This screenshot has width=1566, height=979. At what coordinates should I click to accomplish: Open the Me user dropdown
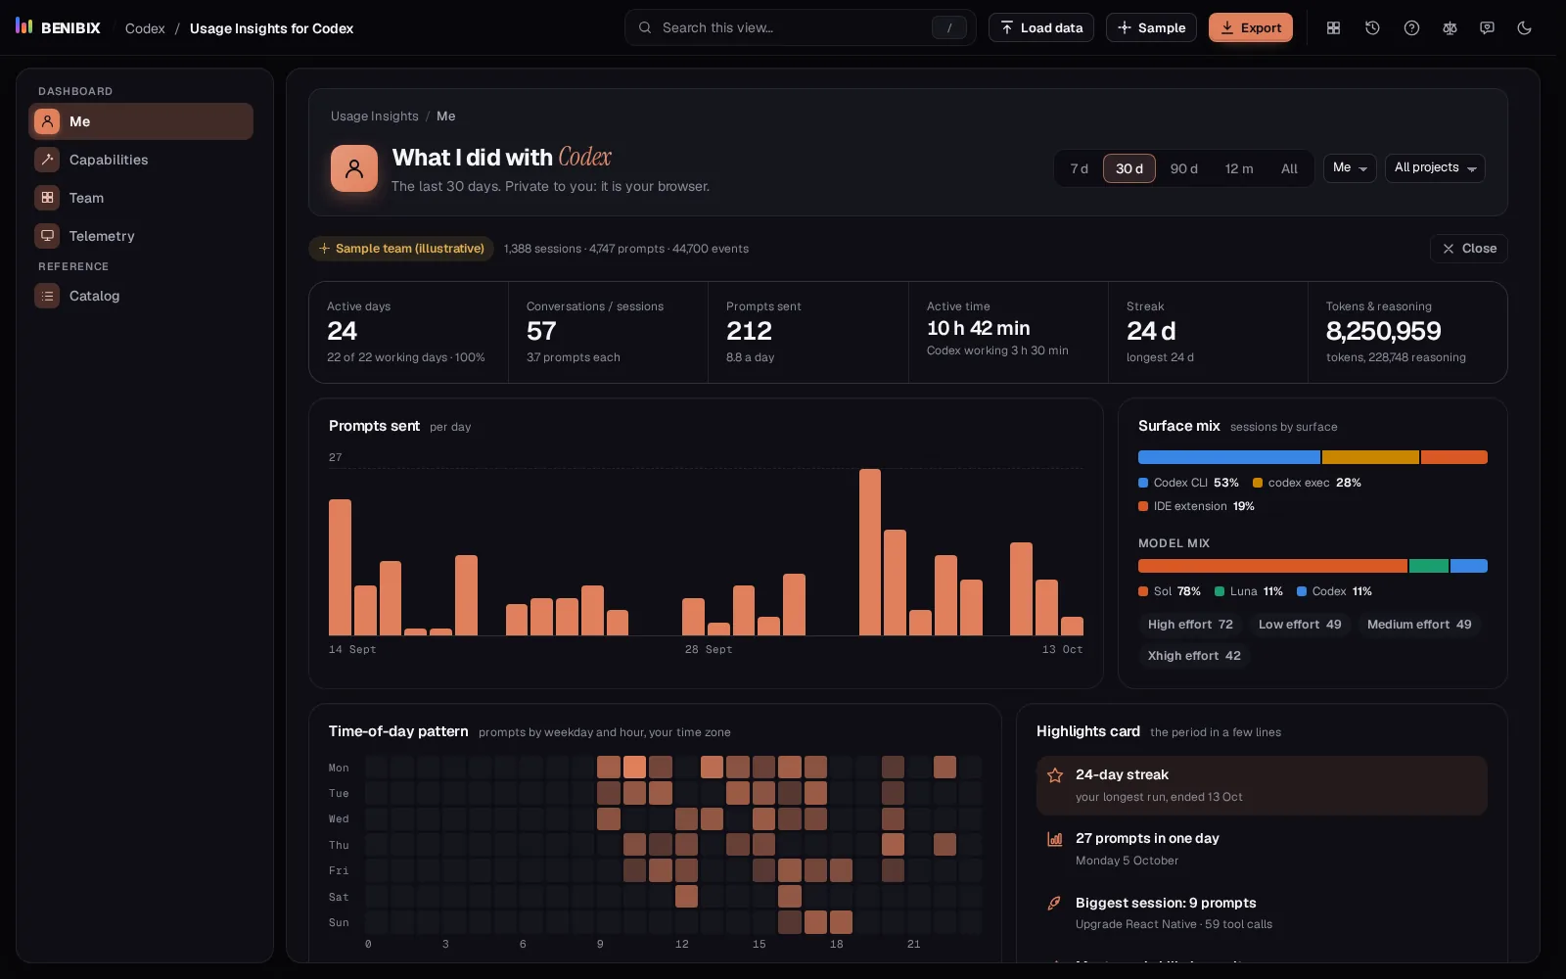(x=1350, y=168)
